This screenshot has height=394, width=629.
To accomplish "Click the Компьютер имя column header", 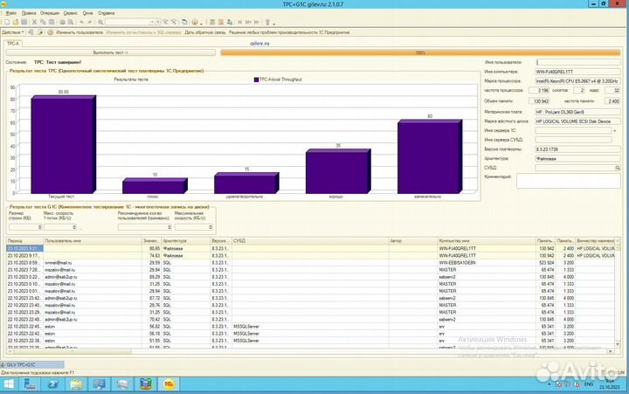I will coord(487,241).
